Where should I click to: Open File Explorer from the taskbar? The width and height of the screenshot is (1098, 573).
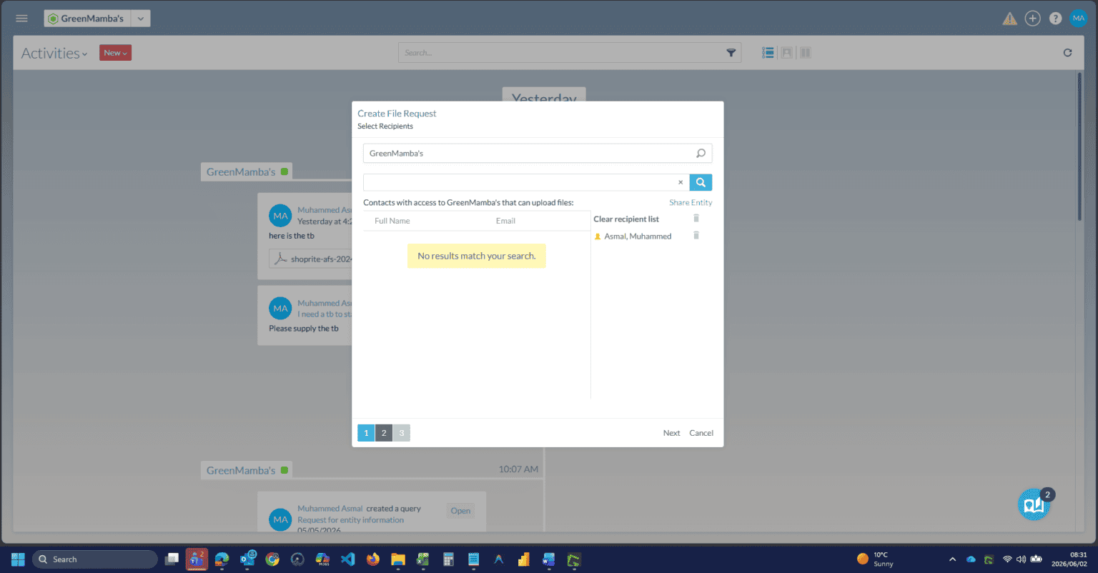click(398, 559)
